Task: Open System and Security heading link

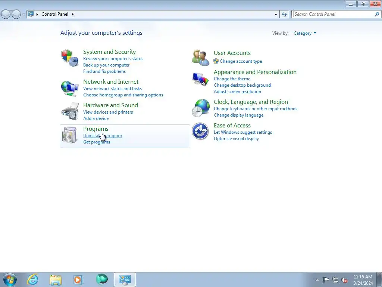Action: [109, 52]
